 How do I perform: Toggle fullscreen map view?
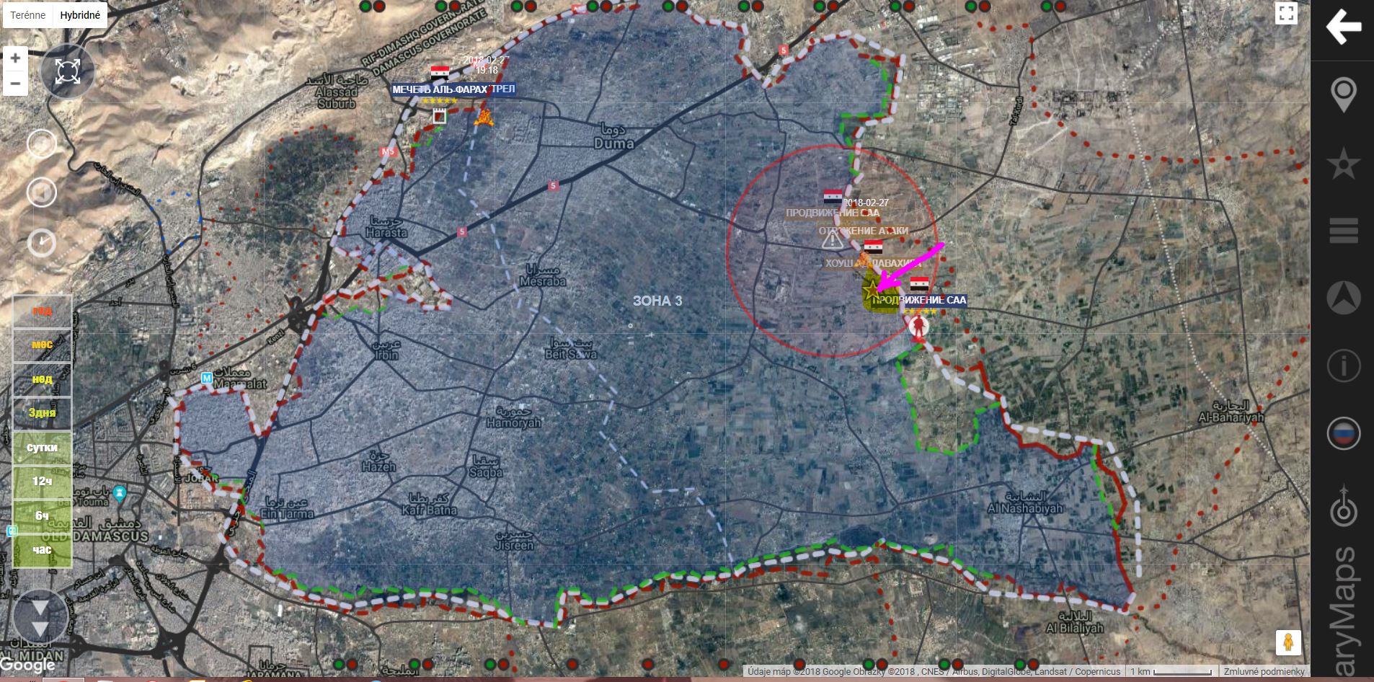tap(1286, 14)
